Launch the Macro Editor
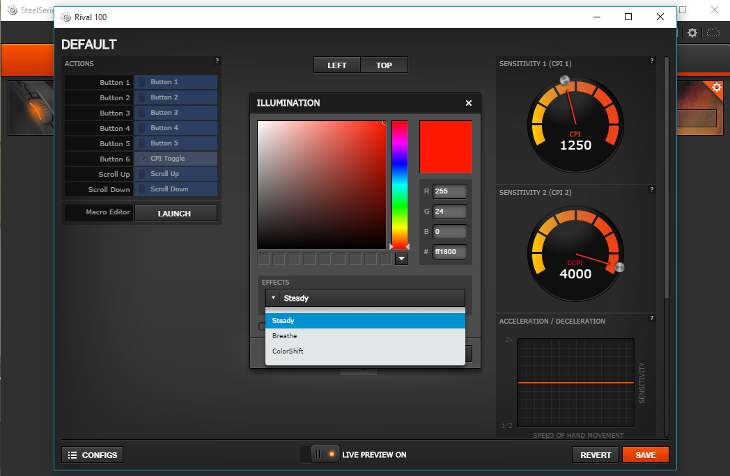The height and width of the screenshot is (476, 730). [175, 214]
